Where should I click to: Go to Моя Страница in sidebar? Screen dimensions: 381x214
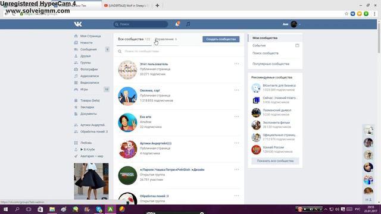click(90, 36)
